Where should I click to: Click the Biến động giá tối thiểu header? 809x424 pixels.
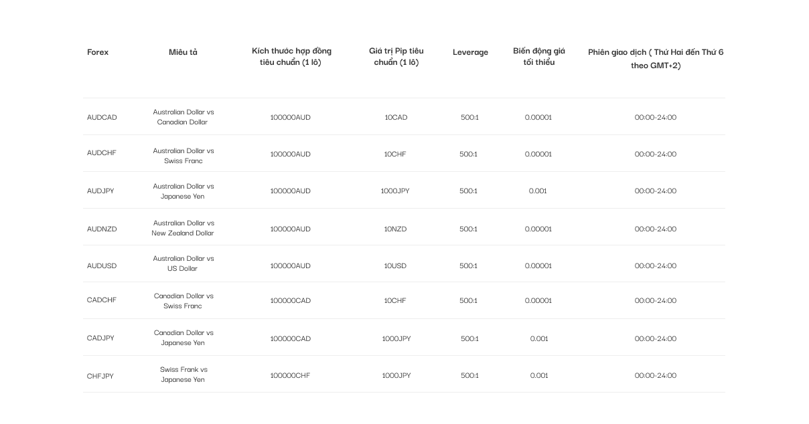(x=539, y=56)
